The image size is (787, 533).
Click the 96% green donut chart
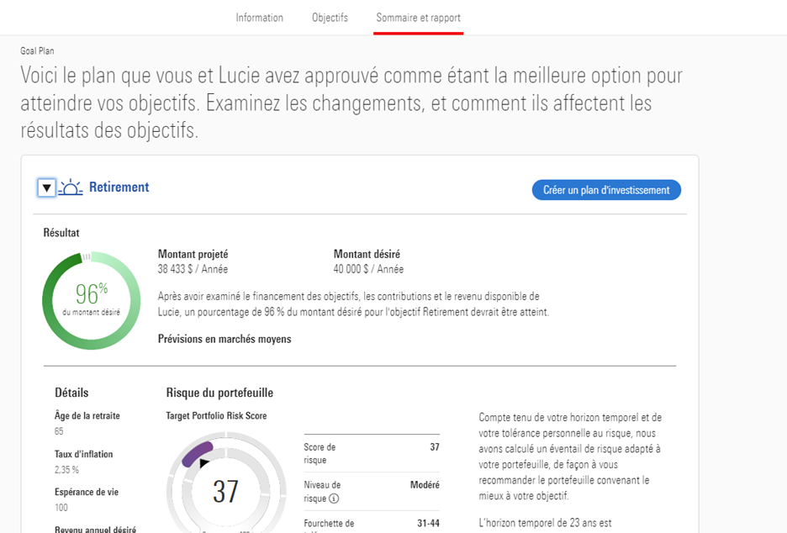click(87, 300)
